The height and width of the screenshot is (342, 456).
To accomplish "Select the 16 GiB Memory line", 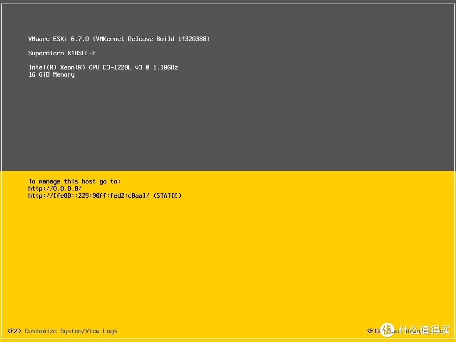I will click(x=51, y=74).
